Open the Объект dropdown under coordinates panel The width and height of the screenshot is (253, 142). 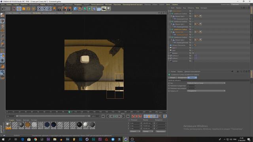135,131
